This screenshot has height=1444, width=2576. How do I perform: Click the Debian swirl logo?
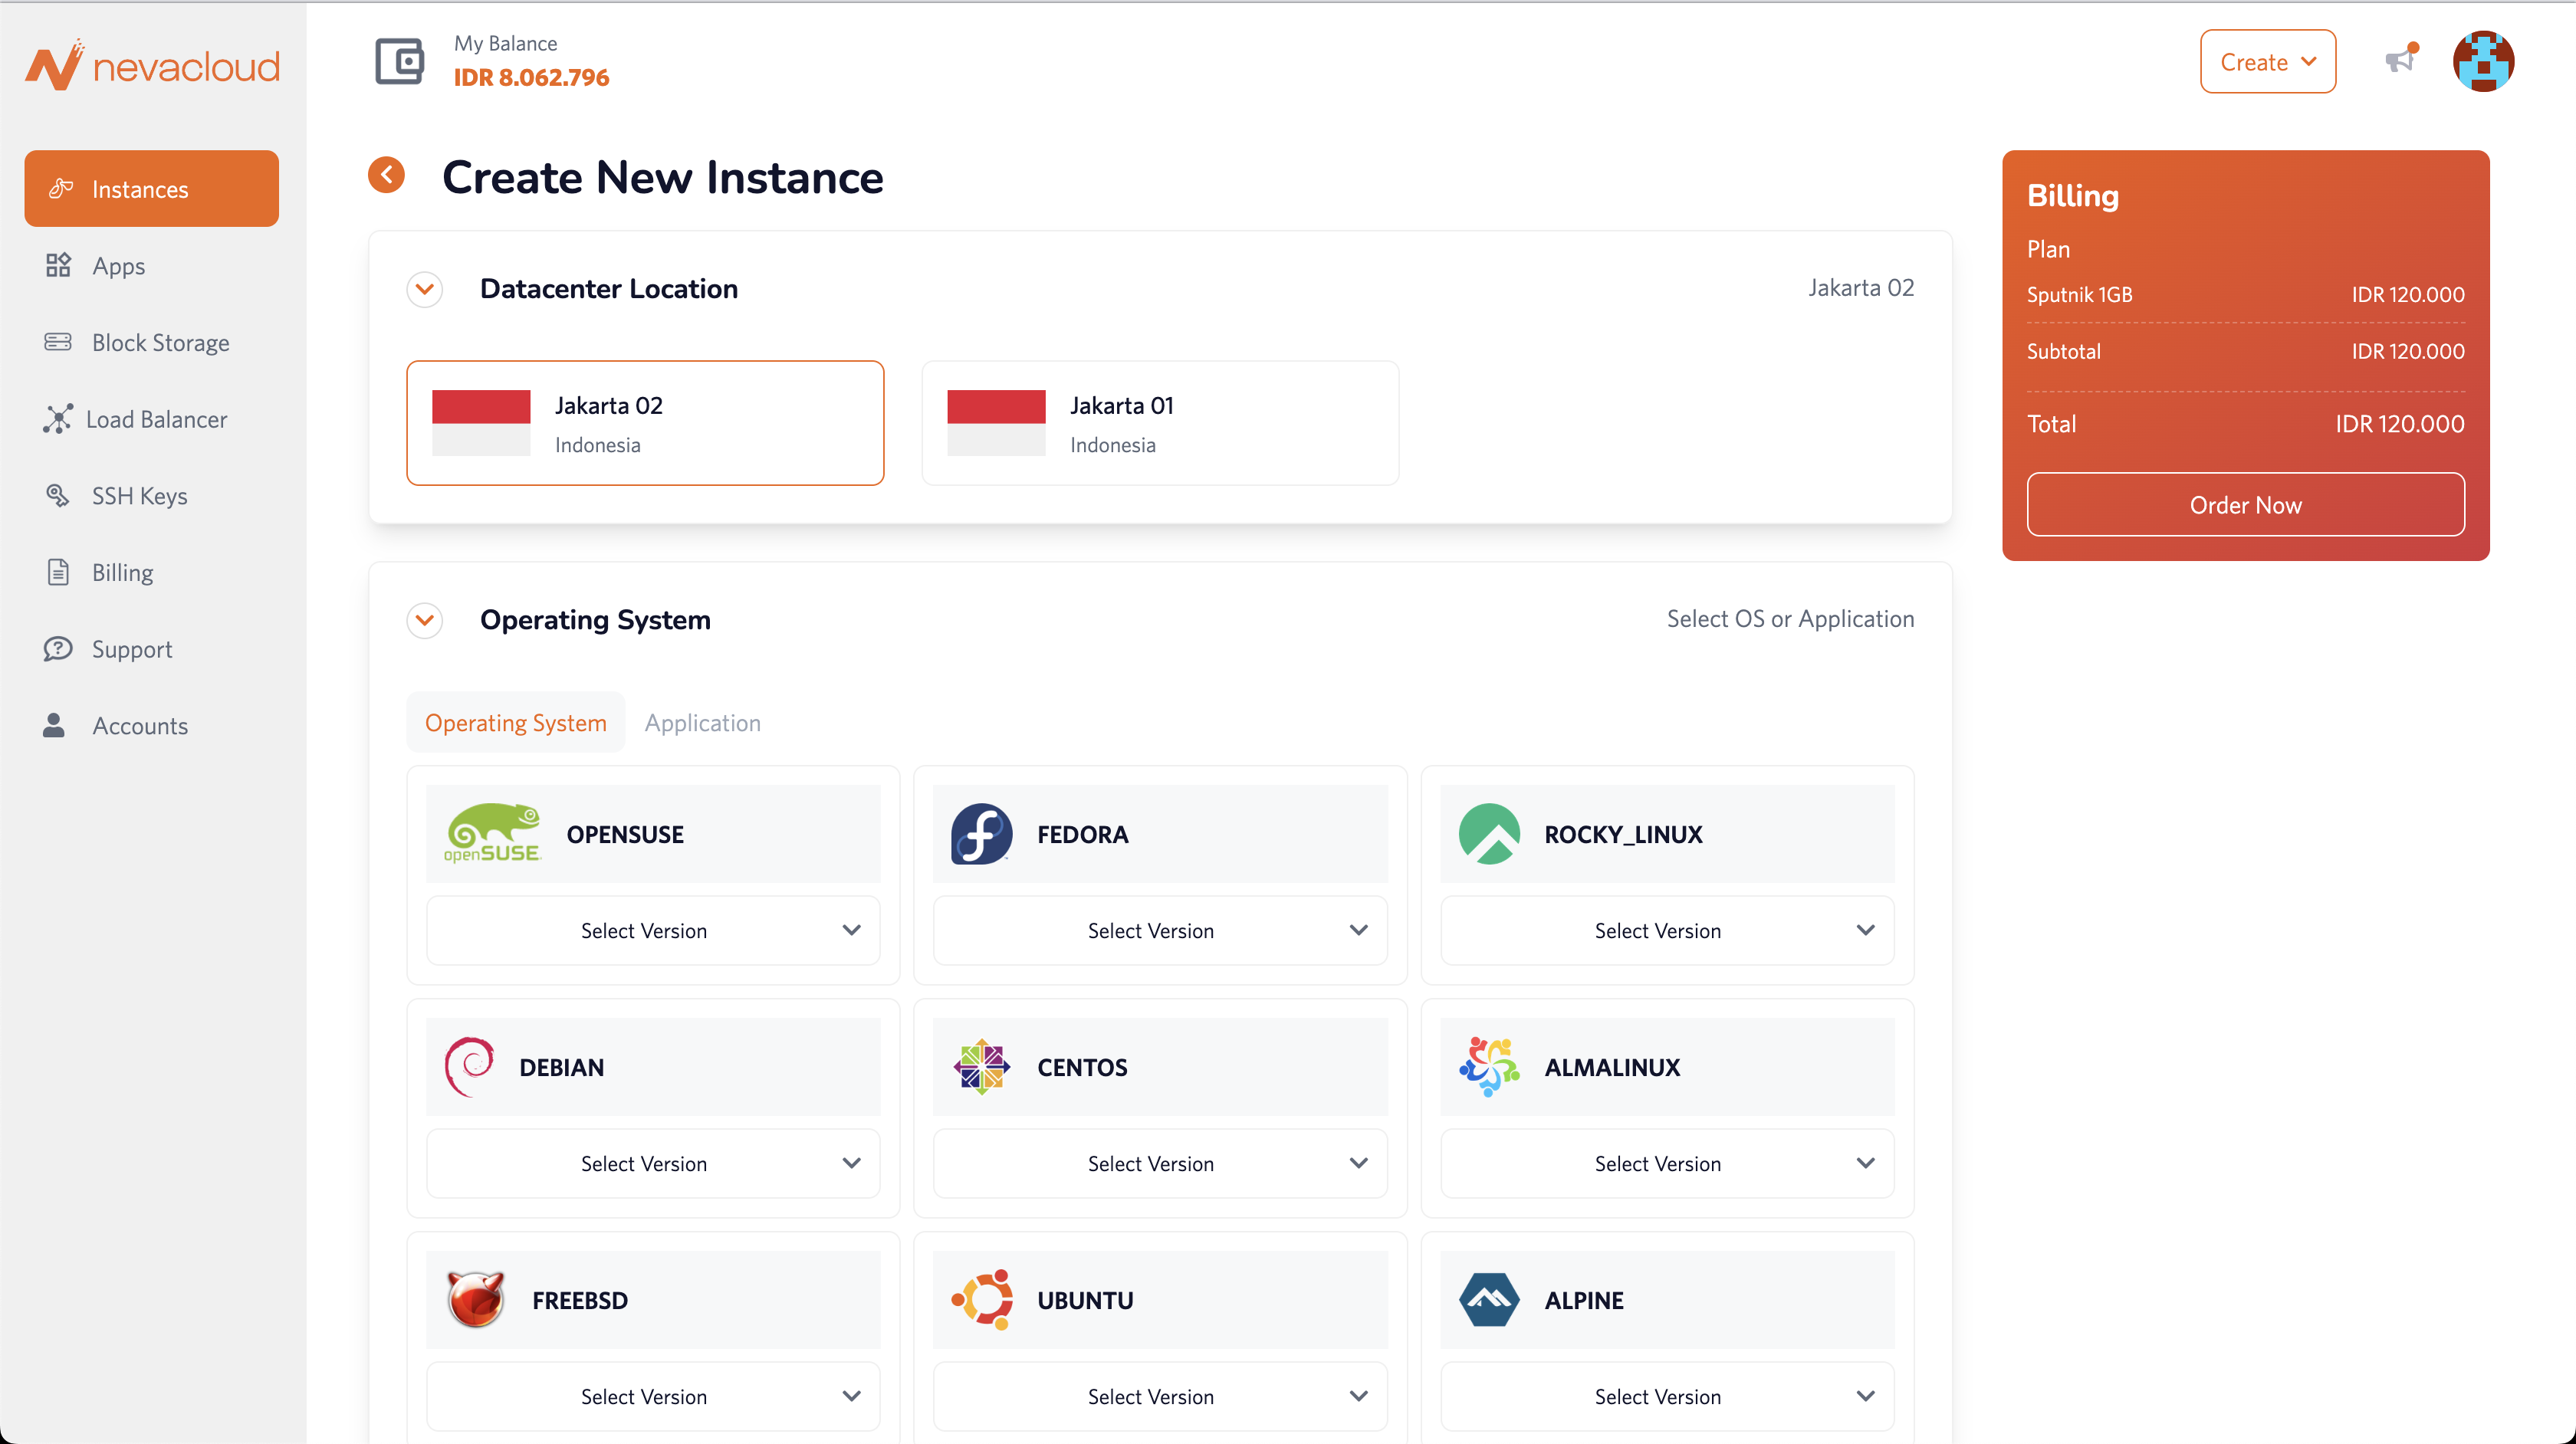point(469,1066)
